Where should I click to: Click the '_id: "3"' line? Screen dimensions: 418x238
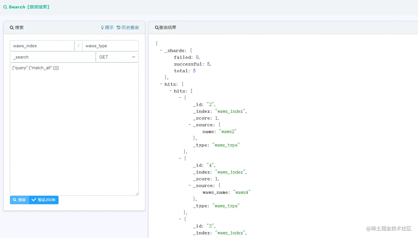[x=204, y=226]
